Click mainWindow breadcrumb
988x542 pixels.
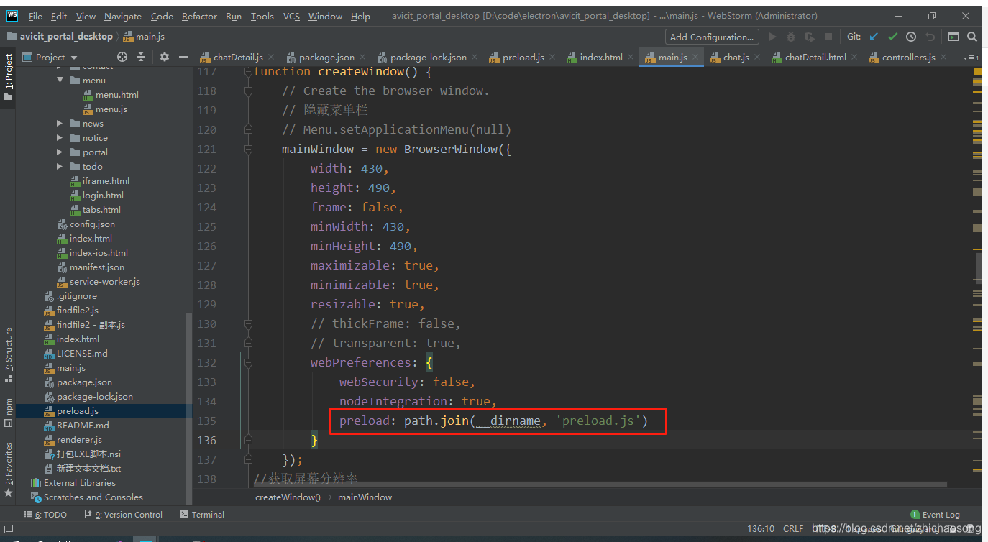click(365, 497)
